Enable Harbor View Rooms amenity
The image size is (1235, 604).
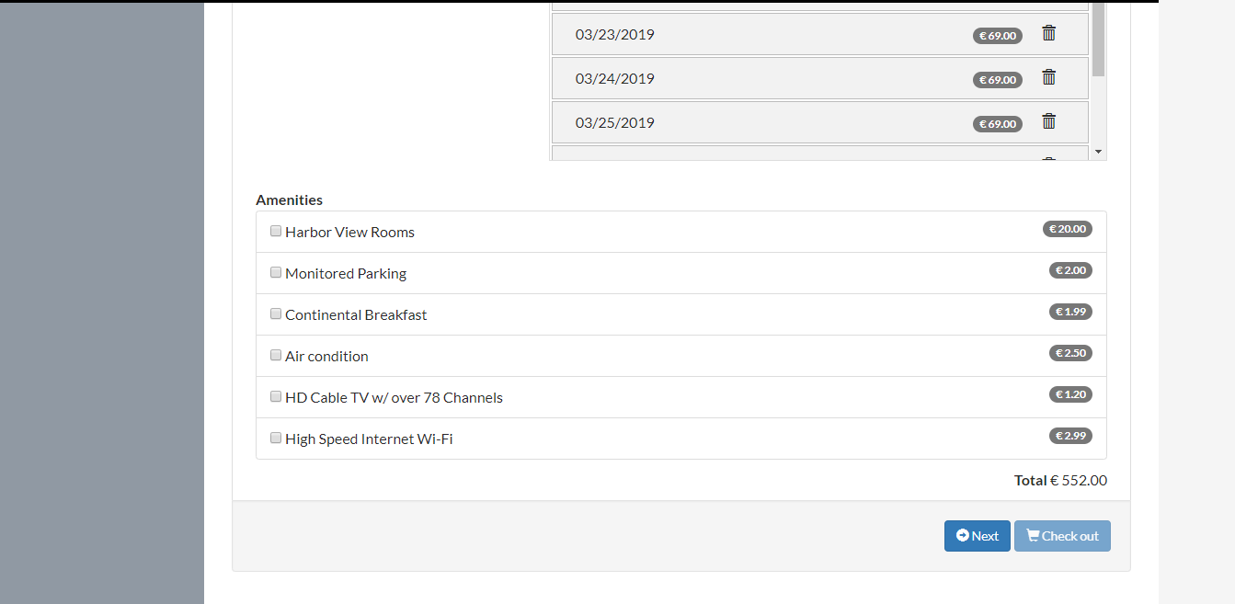coord(276,232)
